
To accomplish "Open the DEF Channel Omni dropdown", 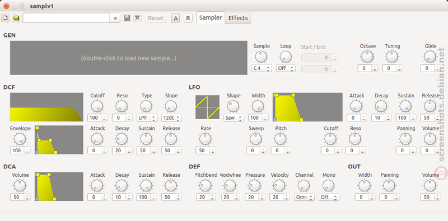I will pos(304,197).
